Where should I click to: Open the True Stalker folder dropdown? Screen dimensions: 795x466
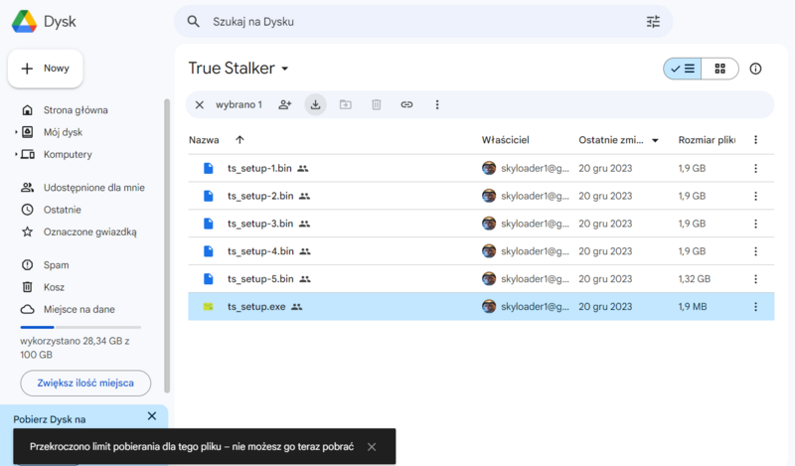tap(285, 69)
